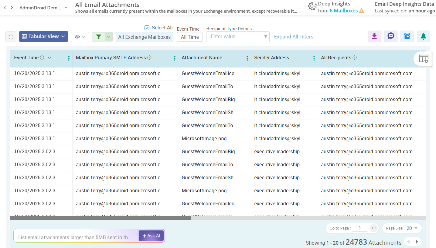Click the Deep Insights gear-bulb icon
436x248 pixels.
(312, 6)
